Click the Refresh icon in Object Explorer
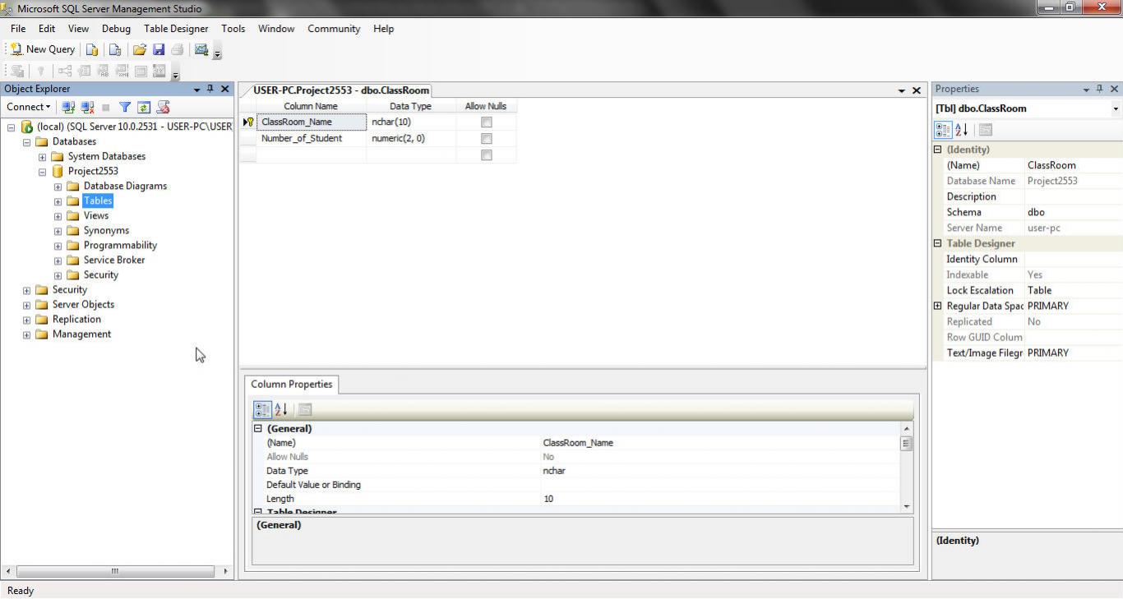This screenshot has width=1123, height=599. coord(144,108)
